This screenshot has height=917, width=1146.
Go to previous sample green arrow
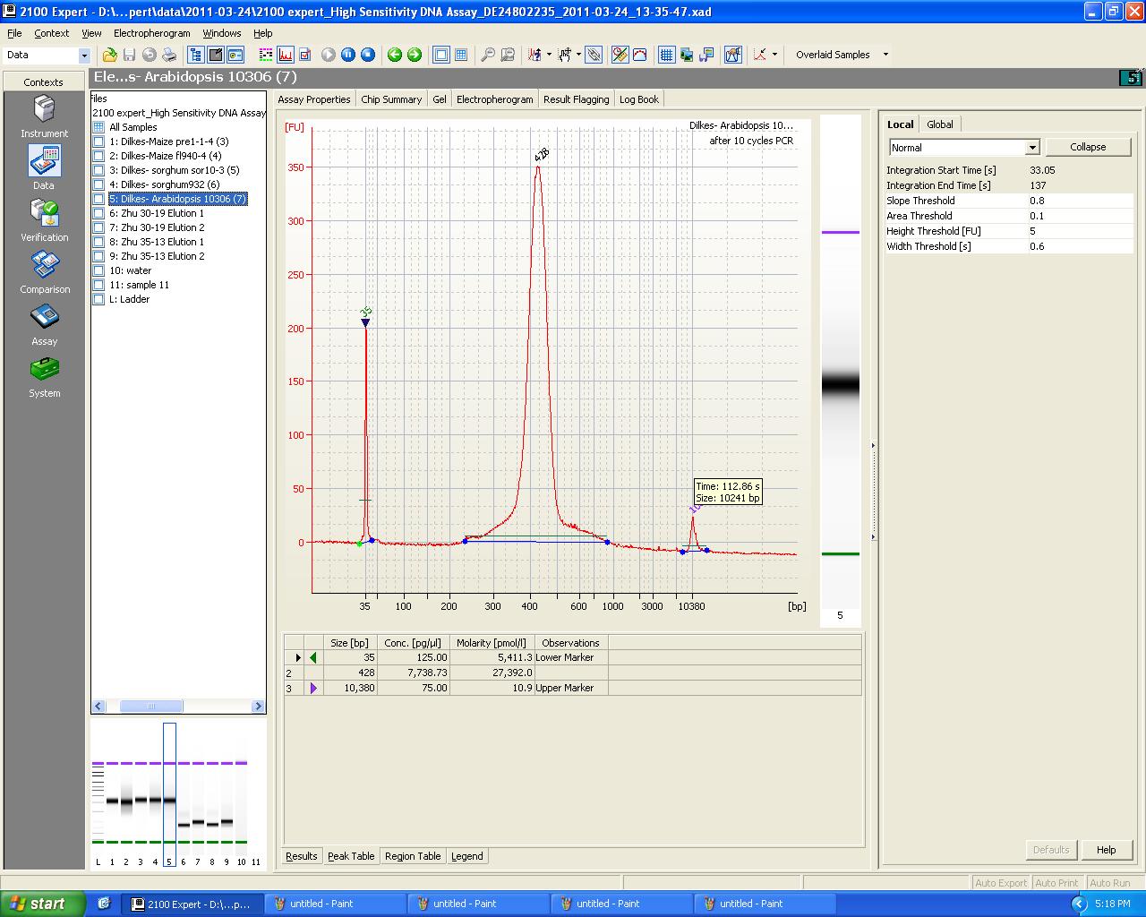tap(394, 55)
